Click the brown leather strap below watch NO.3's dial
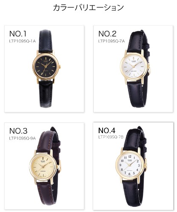 coord(45,193)
